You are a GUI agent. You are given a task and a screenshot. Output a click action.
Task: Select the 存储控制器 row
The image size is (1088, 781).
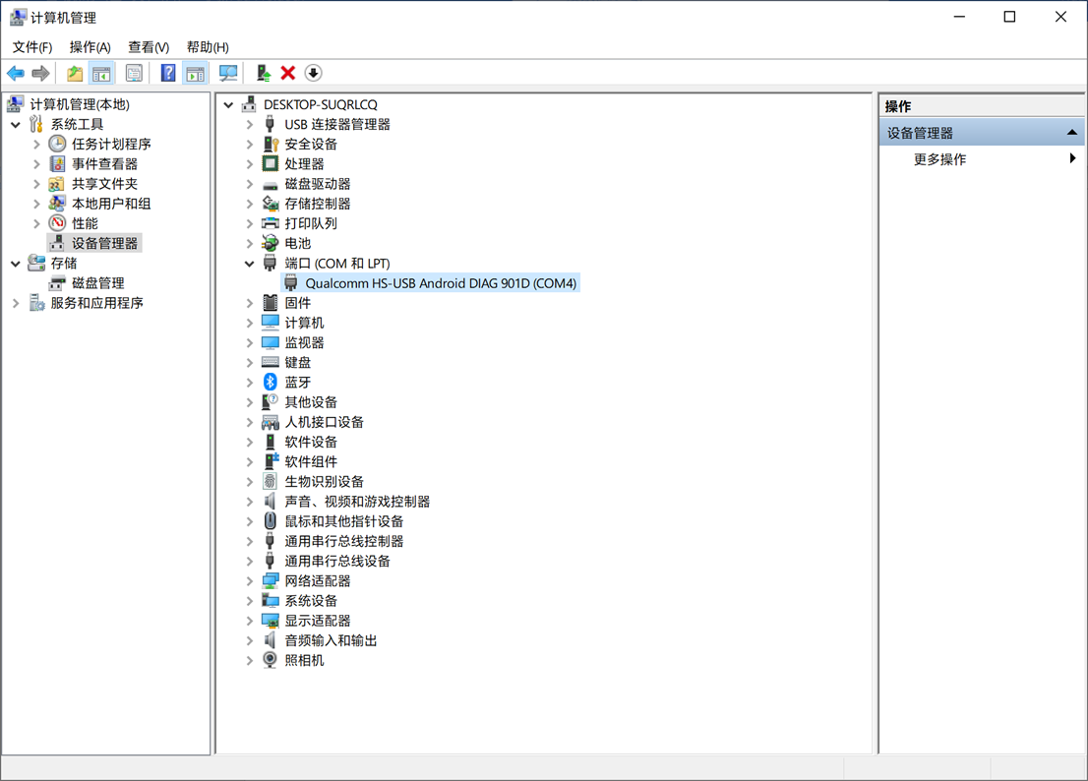coord(317,204)
